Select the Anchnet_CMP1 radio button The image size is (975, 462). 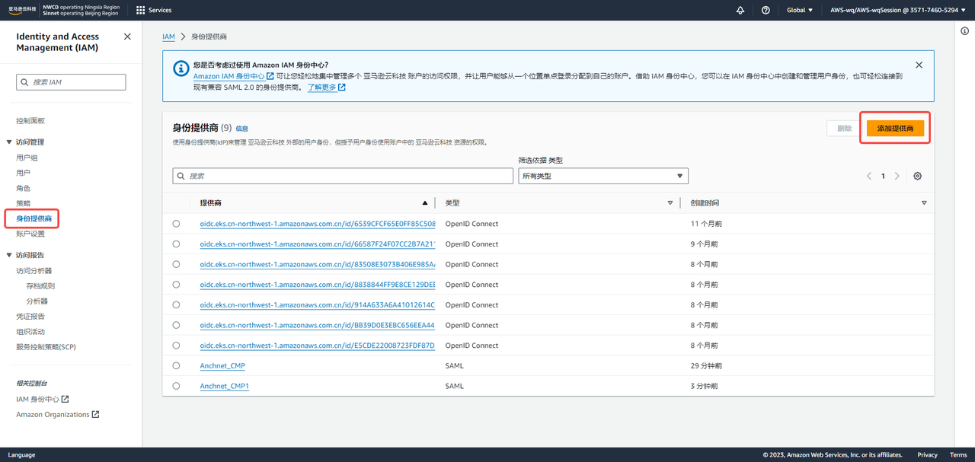click(x=176, y=386)
